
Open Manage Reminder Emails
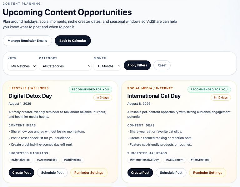(27, 41)
